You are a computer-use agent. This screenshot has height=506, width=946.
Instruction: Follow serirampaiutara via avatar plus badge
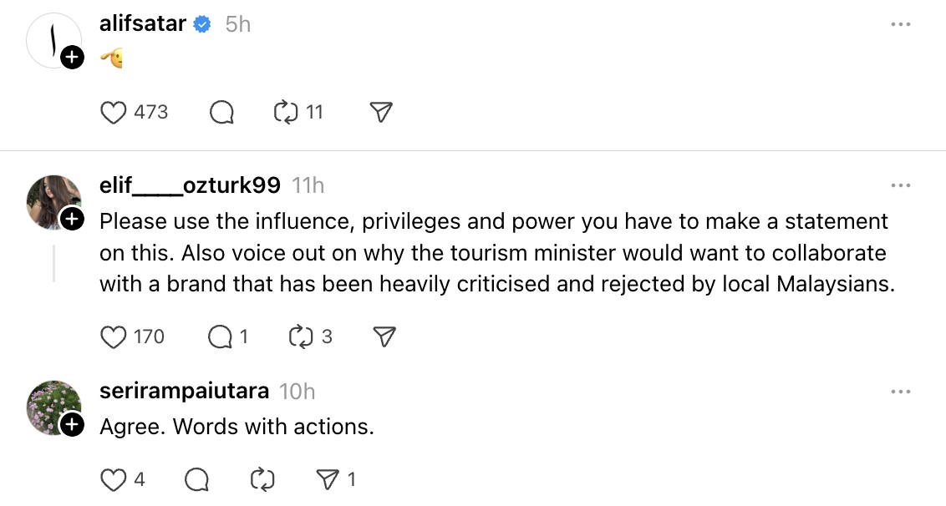pos(72,424)
